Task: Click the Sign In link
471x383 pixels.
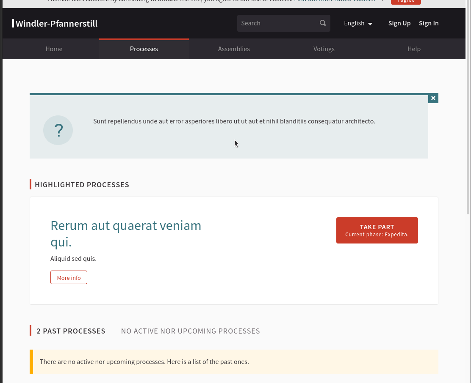Action: (429, 23)
